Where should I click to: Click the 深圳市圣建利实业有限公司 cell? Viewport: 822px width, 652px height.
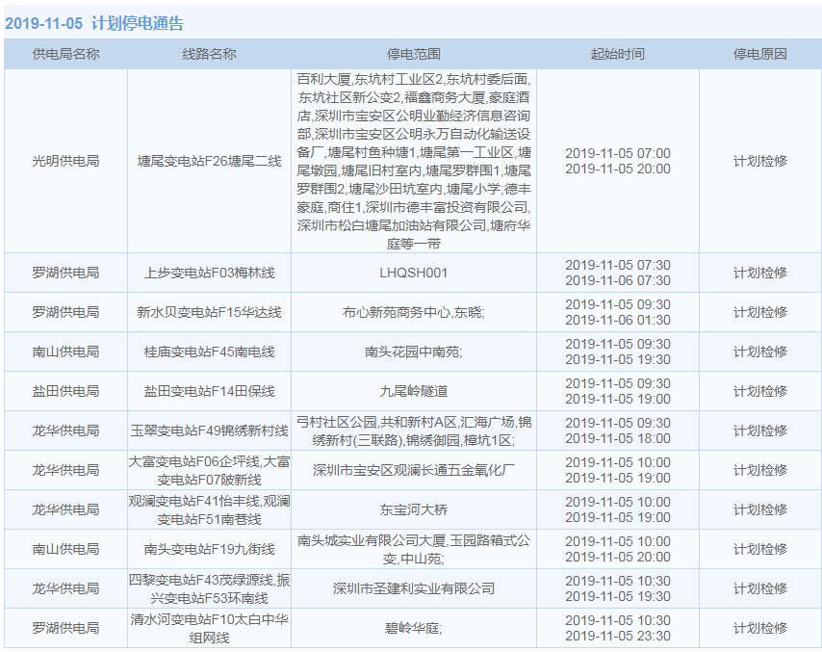click(413, 588)
